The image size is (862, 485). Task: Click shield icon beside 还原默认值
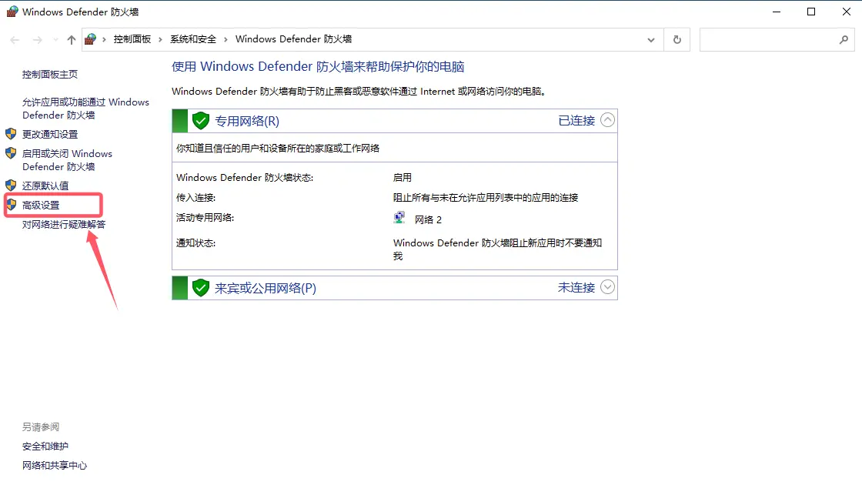pos(11,186)
